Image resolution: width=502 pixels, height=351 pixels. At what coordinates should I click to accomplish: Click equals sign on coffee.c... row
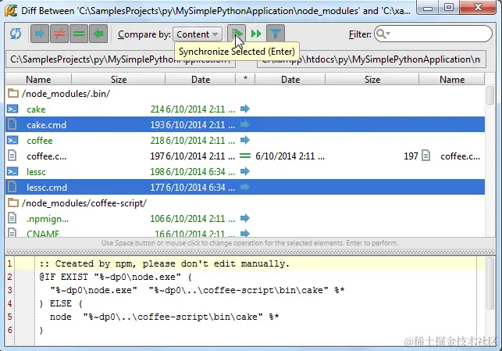(x=245, y=156)
